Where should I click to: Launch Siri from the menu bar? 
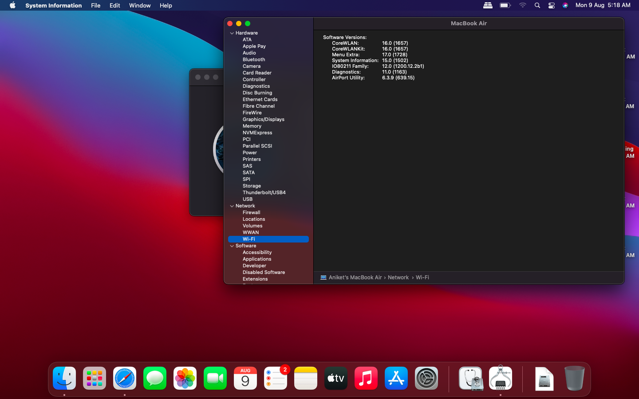[565, 5]
